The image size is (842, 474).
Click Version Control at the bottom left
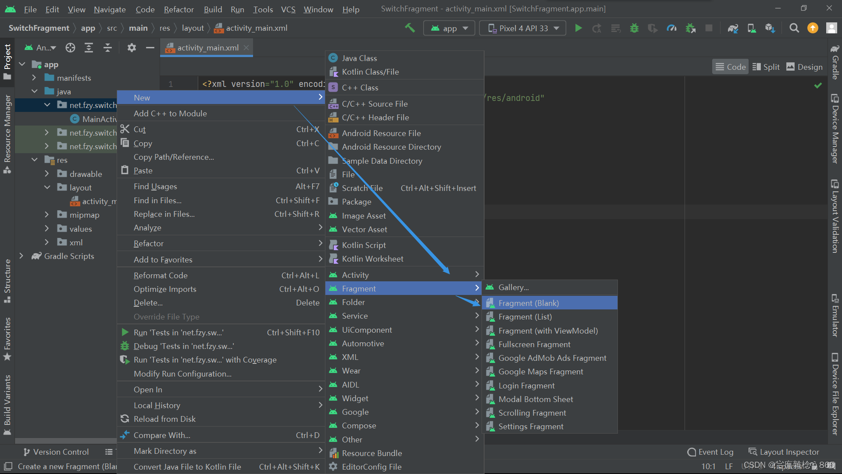point(60,452)
